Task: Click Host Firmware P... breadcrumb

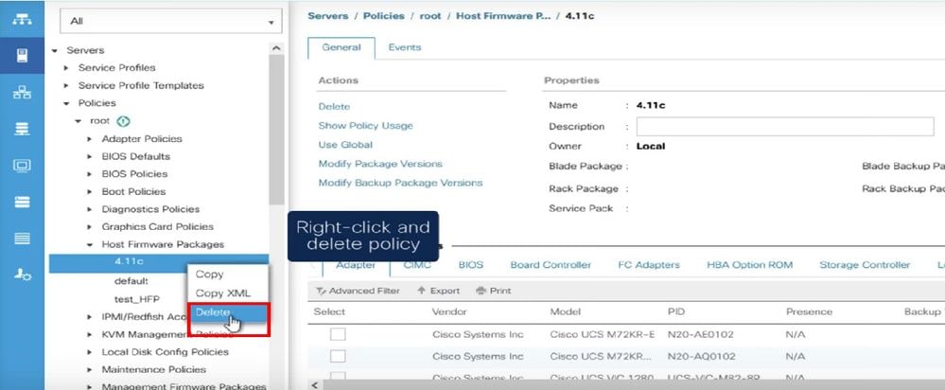Action: point(503,16)
